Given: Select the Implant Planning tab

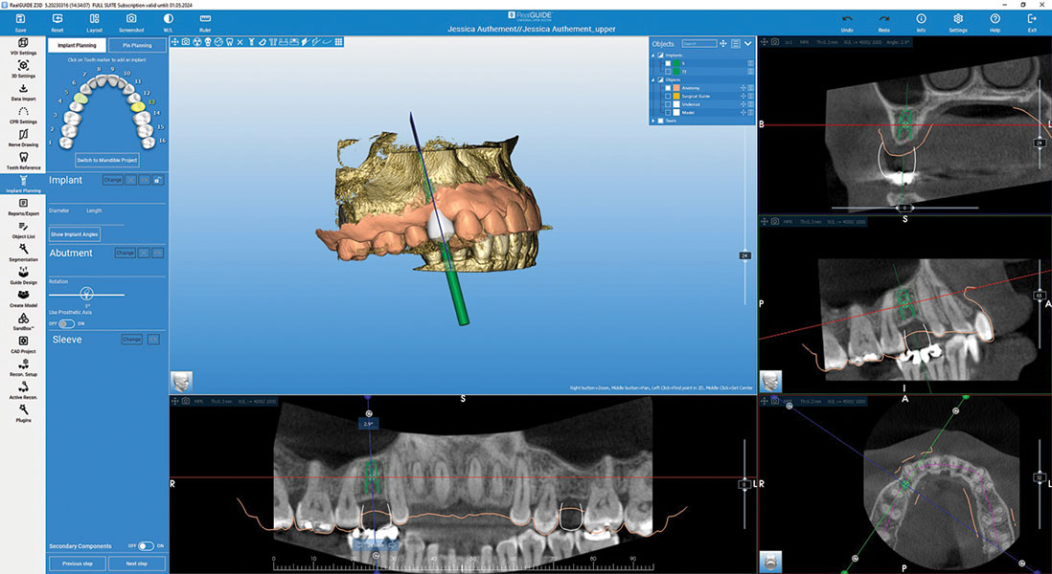Looking at the screenshot, I should click(76, 45).
